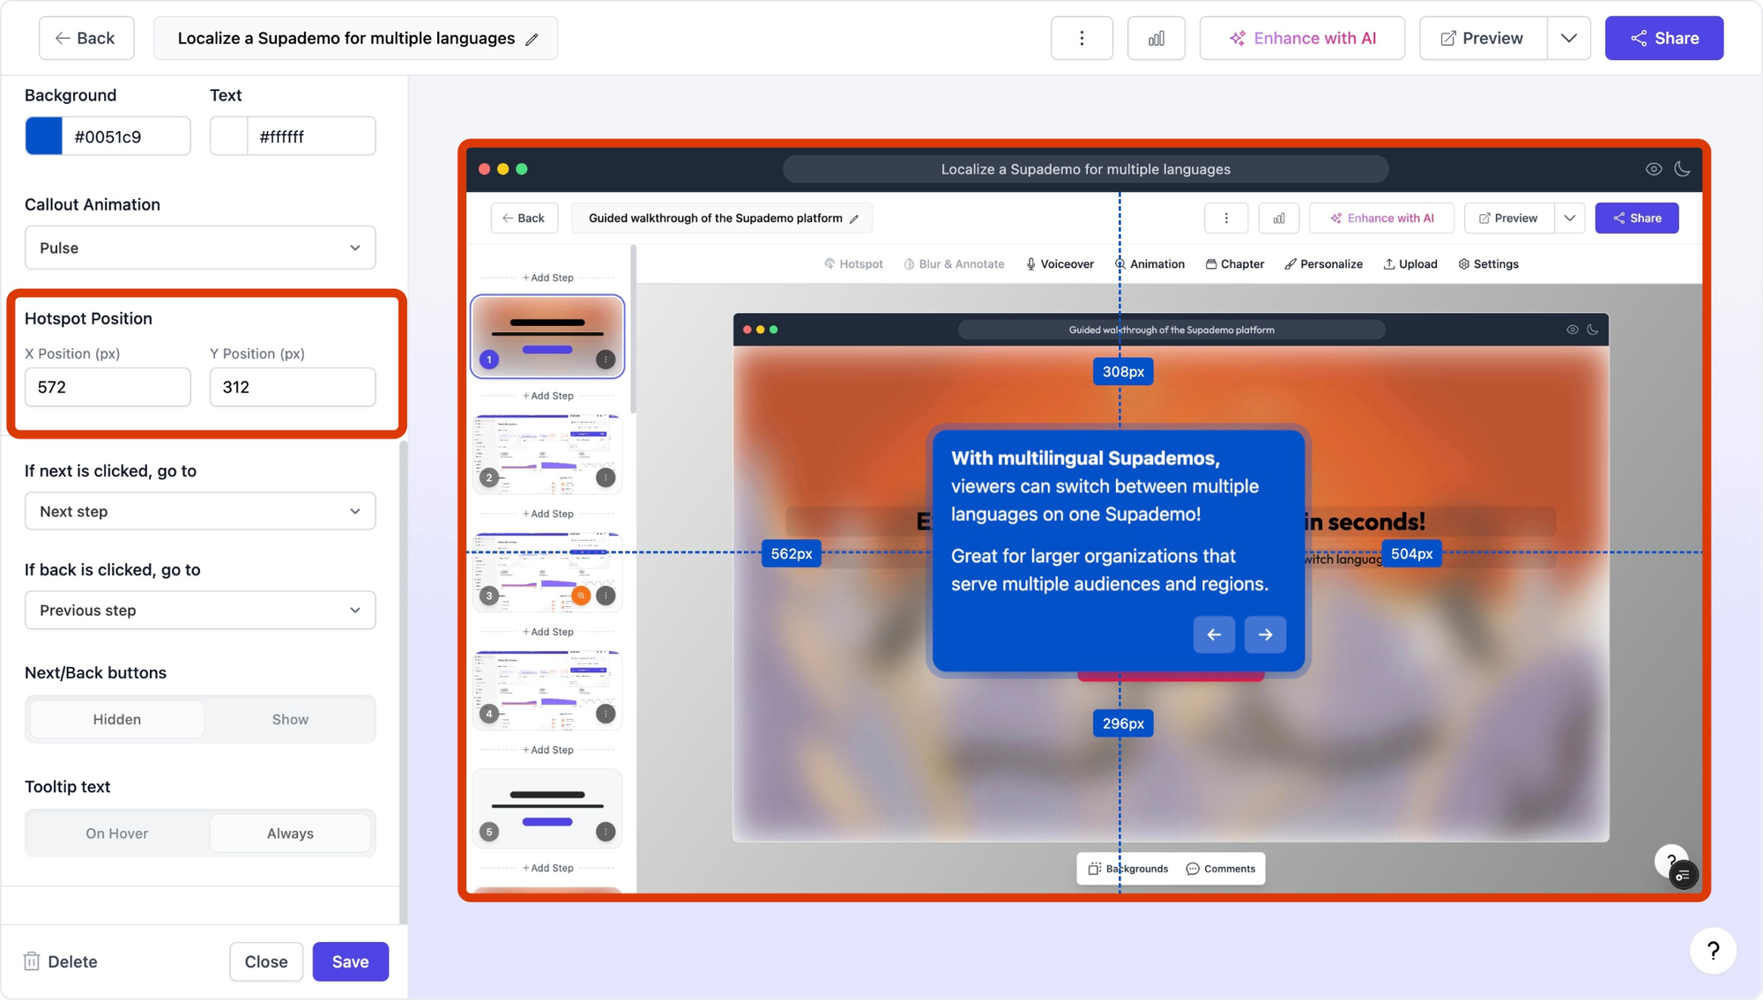Click the pencil icon to edit demo title
This screenshot has width=1763, height=1000.
click(532, 40)
